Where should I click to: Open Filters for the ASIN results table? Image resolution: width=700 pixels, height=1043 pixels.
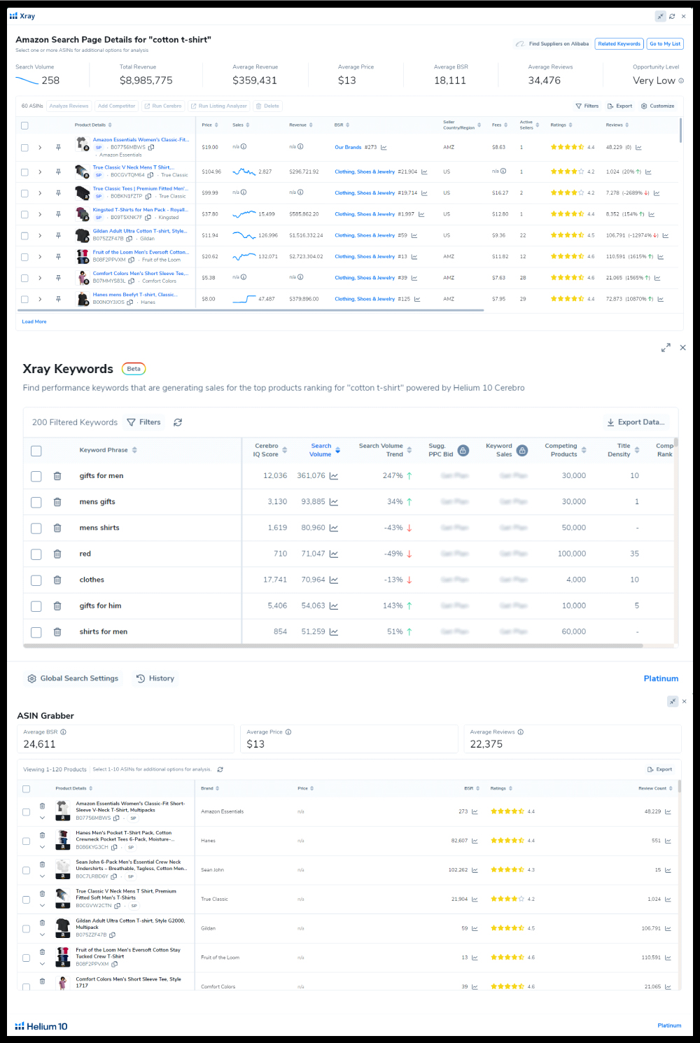(588, 106)
